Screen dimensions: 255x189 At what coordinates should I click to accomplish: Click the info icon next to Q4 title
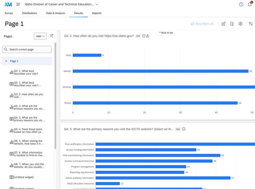[x=184, y=129]
